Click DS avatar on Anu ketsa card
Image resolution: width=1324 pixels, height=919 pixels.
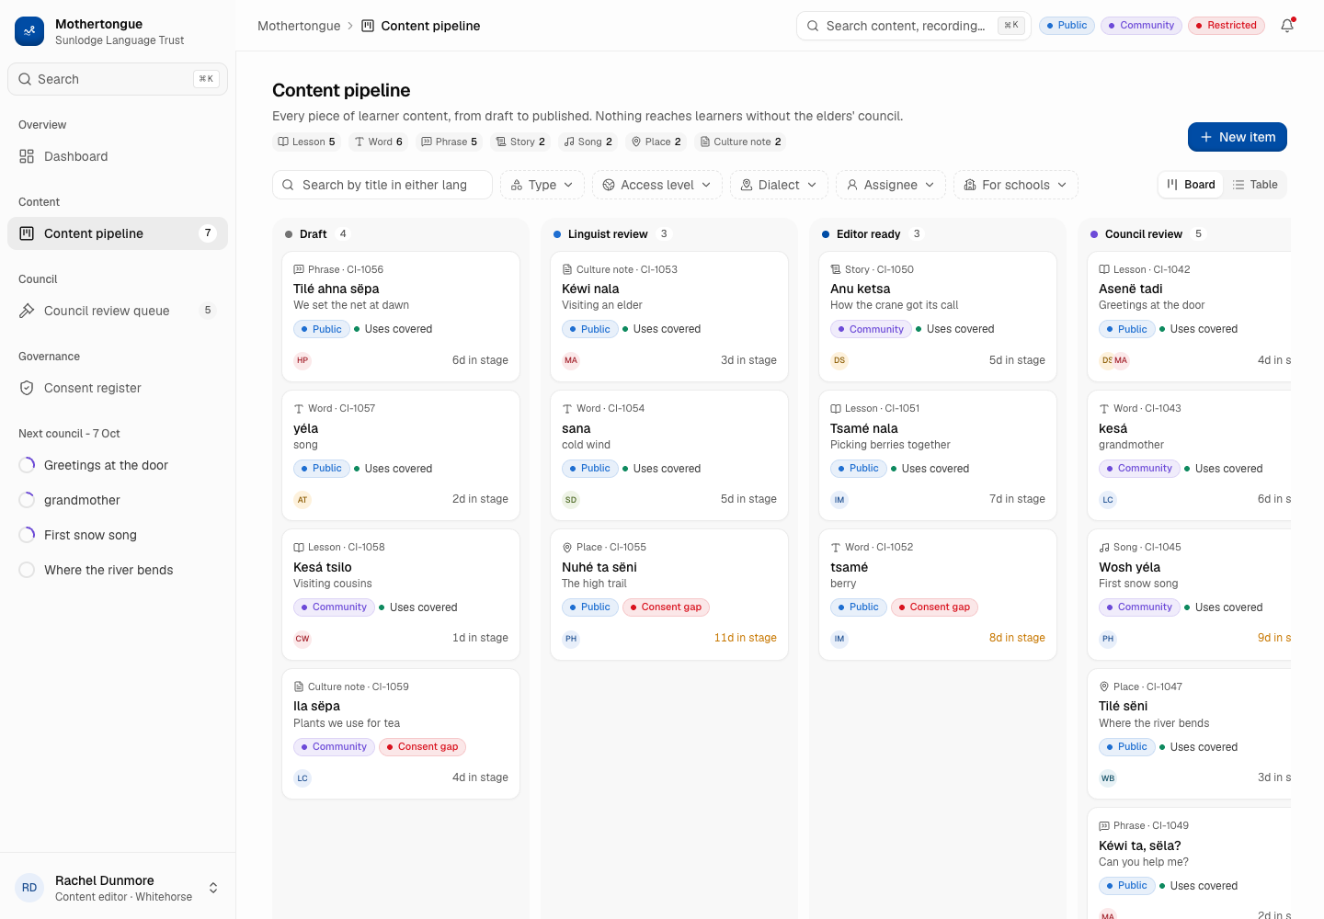coord(839,360)
